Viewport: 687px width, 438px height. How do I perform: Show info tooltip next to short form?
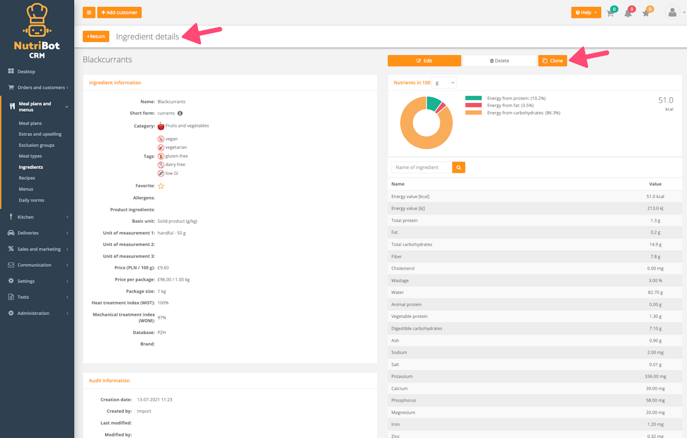pos(180,113)
